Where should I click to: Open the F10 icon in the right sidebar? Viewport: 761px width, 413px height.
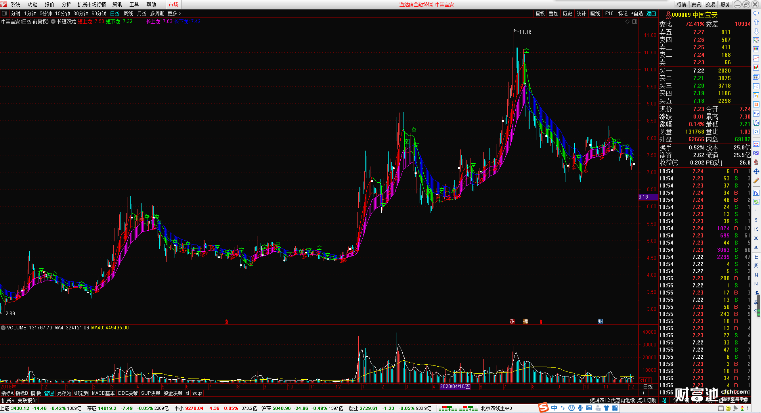point(756,86)
